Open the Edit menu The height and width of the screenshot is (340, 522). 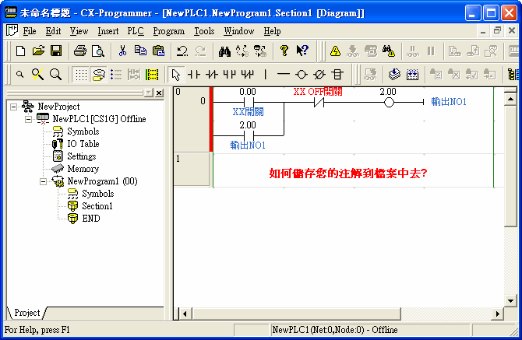[53, 31]
